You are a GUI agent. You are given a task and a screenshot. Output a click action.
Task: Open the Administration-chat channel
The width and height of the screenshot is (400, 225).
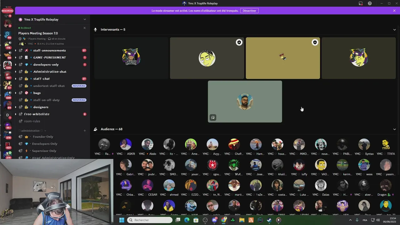click(x=52, y=72)
